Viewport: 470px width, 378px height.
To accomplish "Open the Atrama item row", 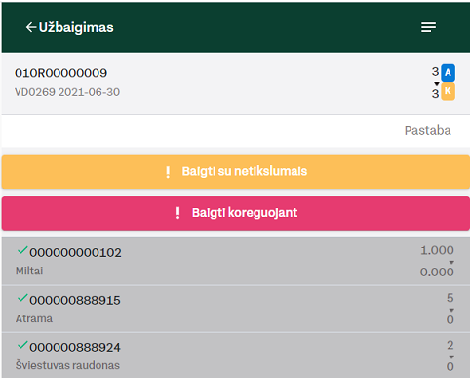I will (x=236, y=309).
